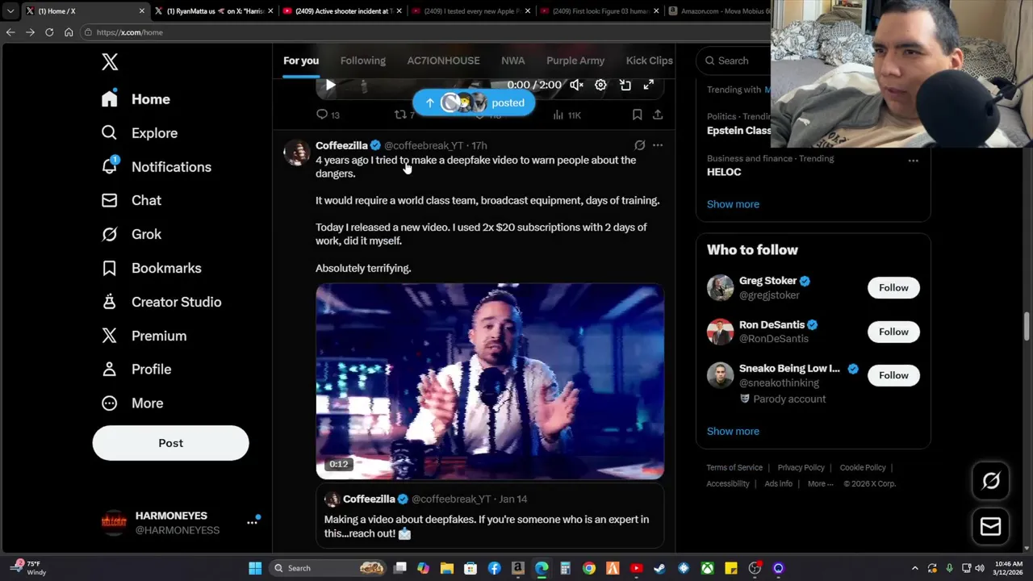The image size is (1033, 581).
Task: Click reply icon showing 13 comments
Action: click(x=328, y=115)
